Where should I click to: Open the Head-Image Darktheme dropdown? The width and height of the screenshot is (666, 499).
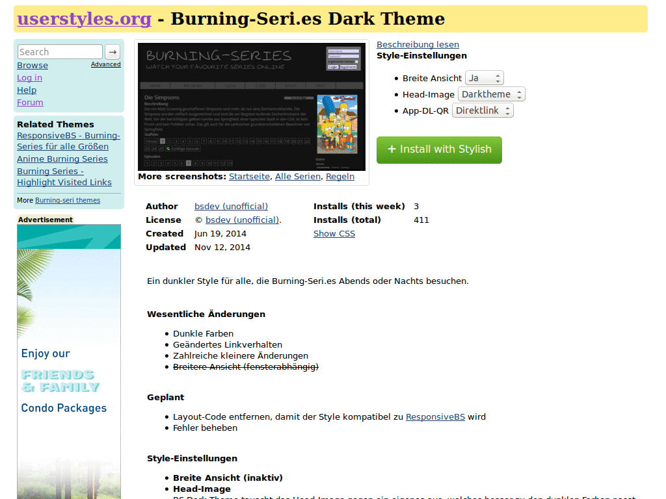pyautogui.click(x=492, y=94)
